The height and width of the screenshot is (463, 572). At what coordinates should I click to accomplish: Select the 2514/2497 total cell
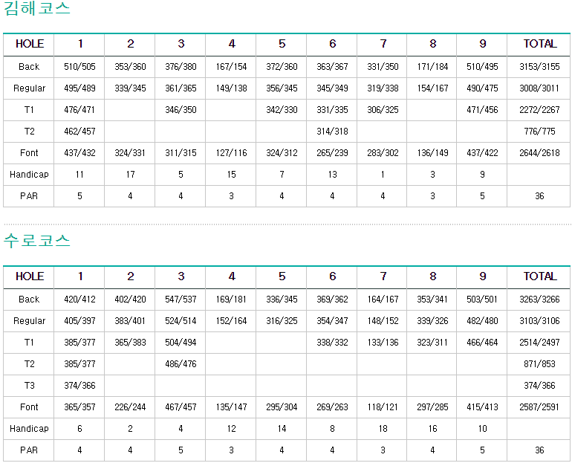click(539, 343)
